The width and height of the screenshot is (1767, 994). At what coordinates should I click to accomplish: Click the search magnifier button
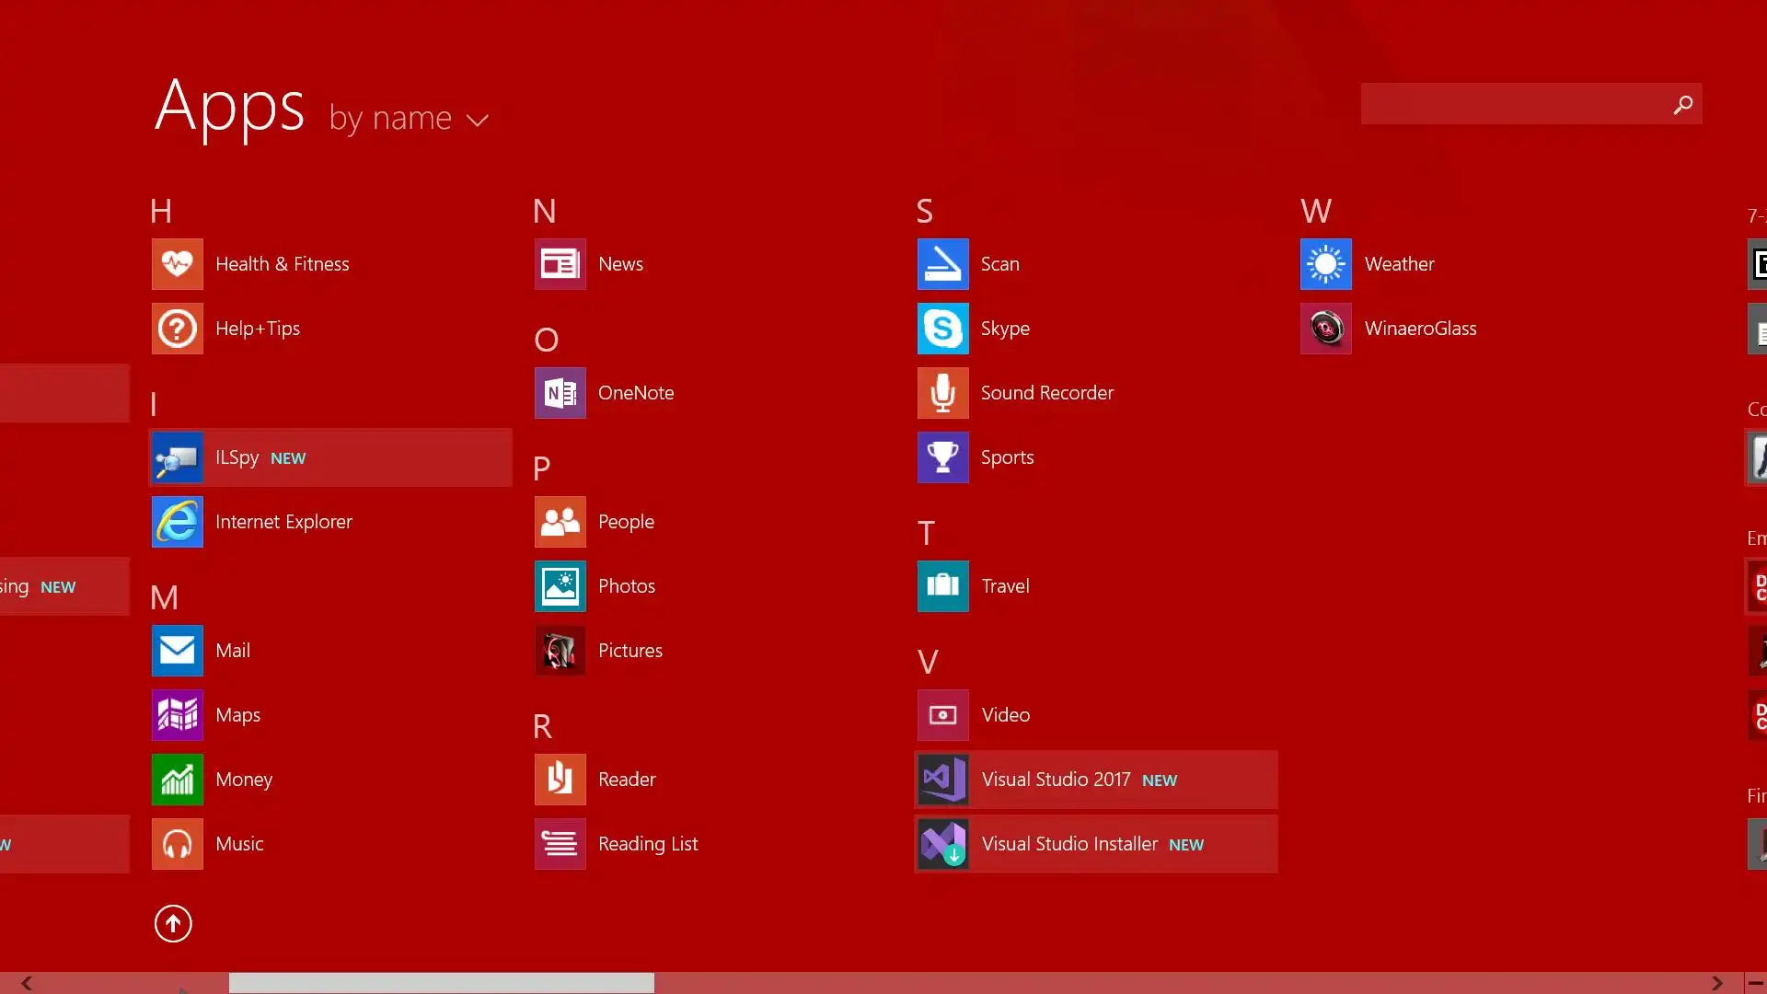click(1682, 105)
